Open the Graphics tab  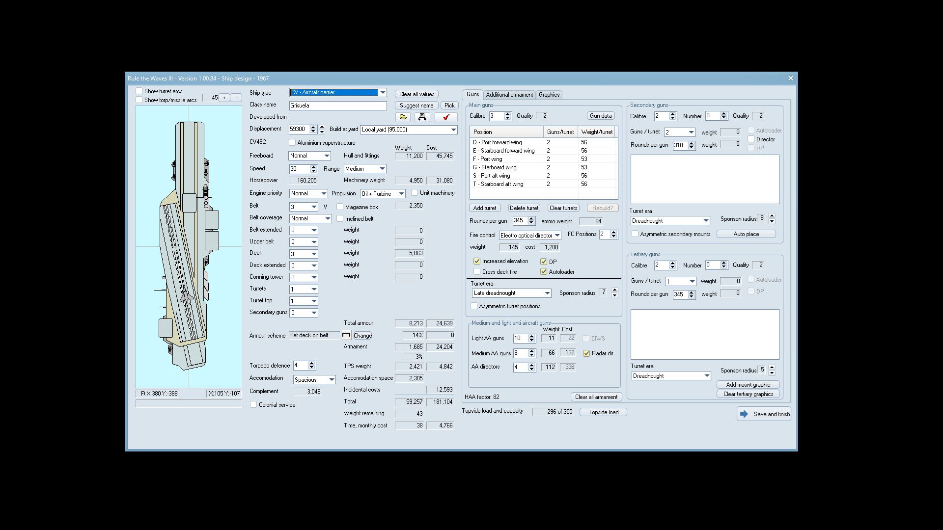coord(549,95)
